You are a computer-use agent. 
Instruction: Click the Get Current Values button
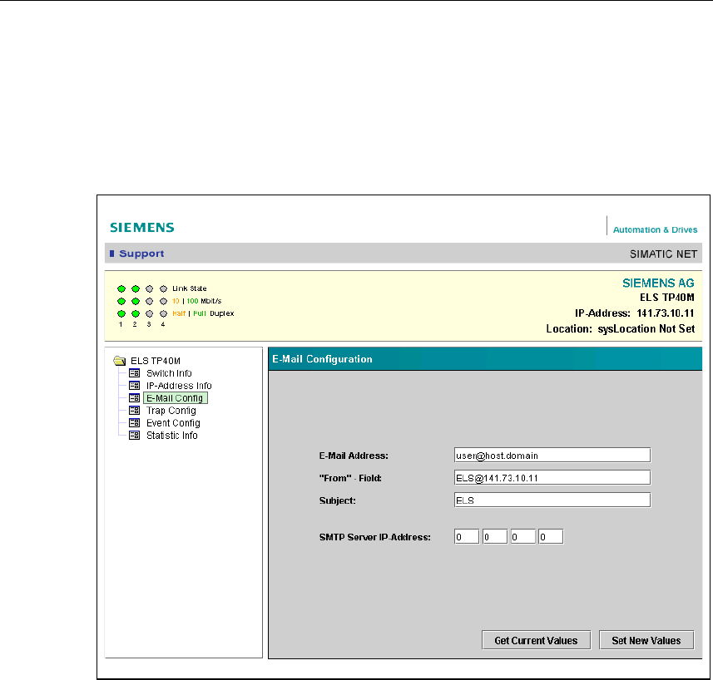(x=536, y=640)
